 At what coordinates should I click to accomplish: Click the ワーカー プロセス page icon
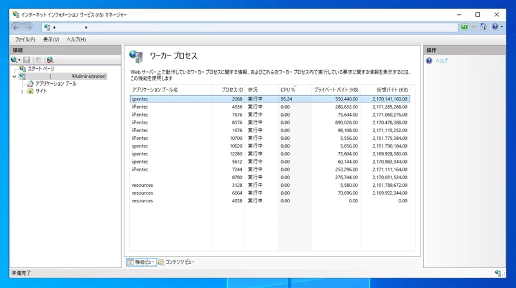pyautogui.click(x=136, y=57)
